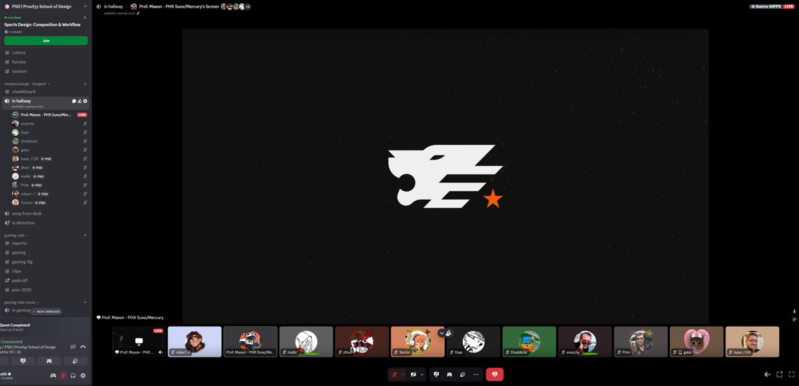Show members icon above participant tiles
Image resolution: width=799 pixels, height=386 pixels.
click(x=449, y=333)
